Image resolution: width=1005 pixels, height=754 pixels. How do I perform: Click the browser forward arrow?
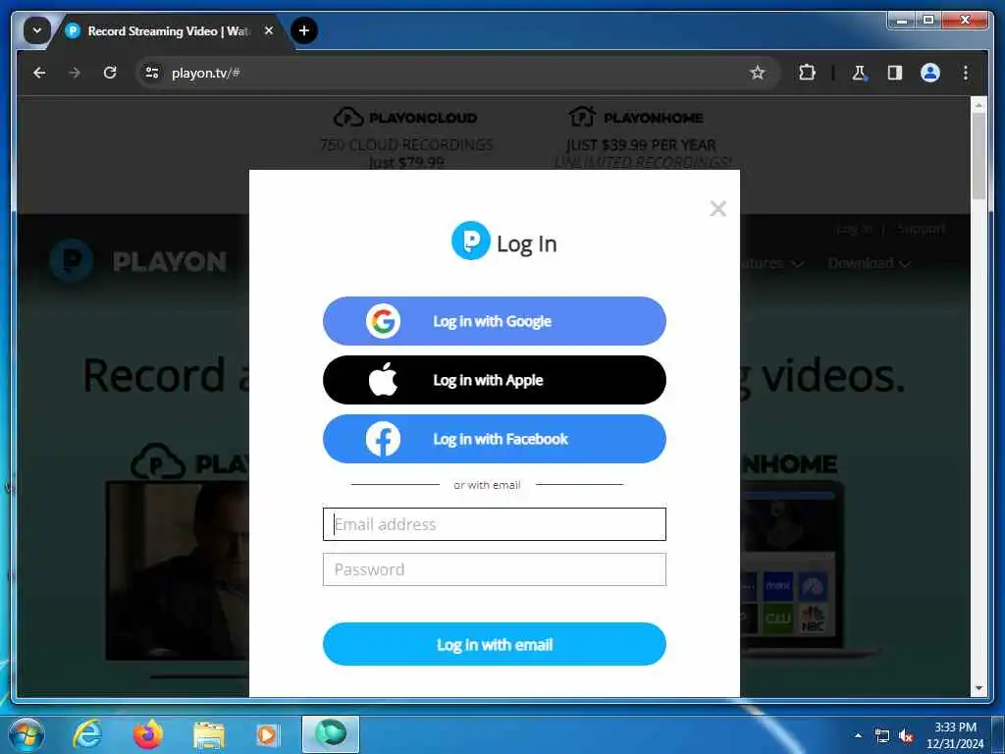point(75,73)
